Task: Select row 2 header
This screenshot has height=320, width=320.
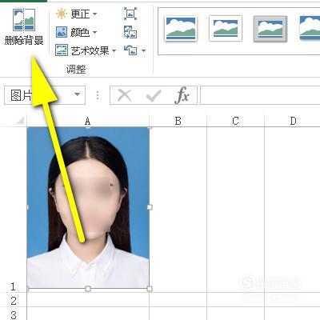Action: pyautogui.click(x=14, y=301)
